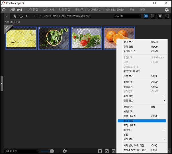
Task: Collapse the folder panel with the caret icon
Action: pyautogui.click(x=7, y=16)
